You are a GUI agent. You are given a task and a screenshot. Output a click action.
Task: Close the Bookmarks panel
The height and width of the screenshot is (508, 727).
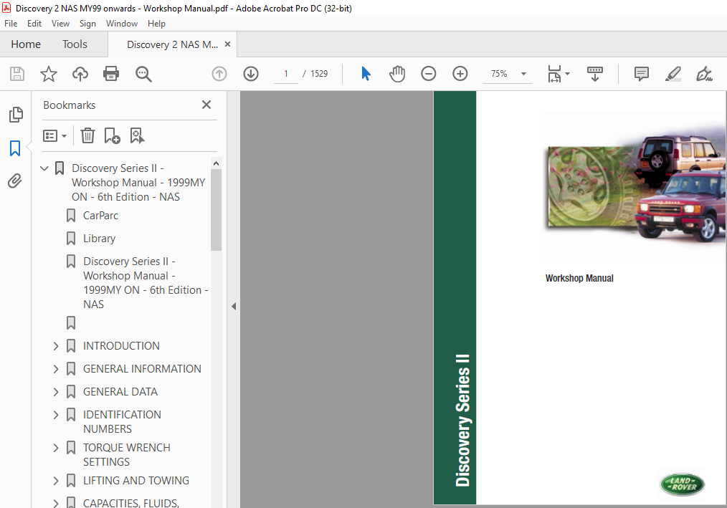click(206, 105)
